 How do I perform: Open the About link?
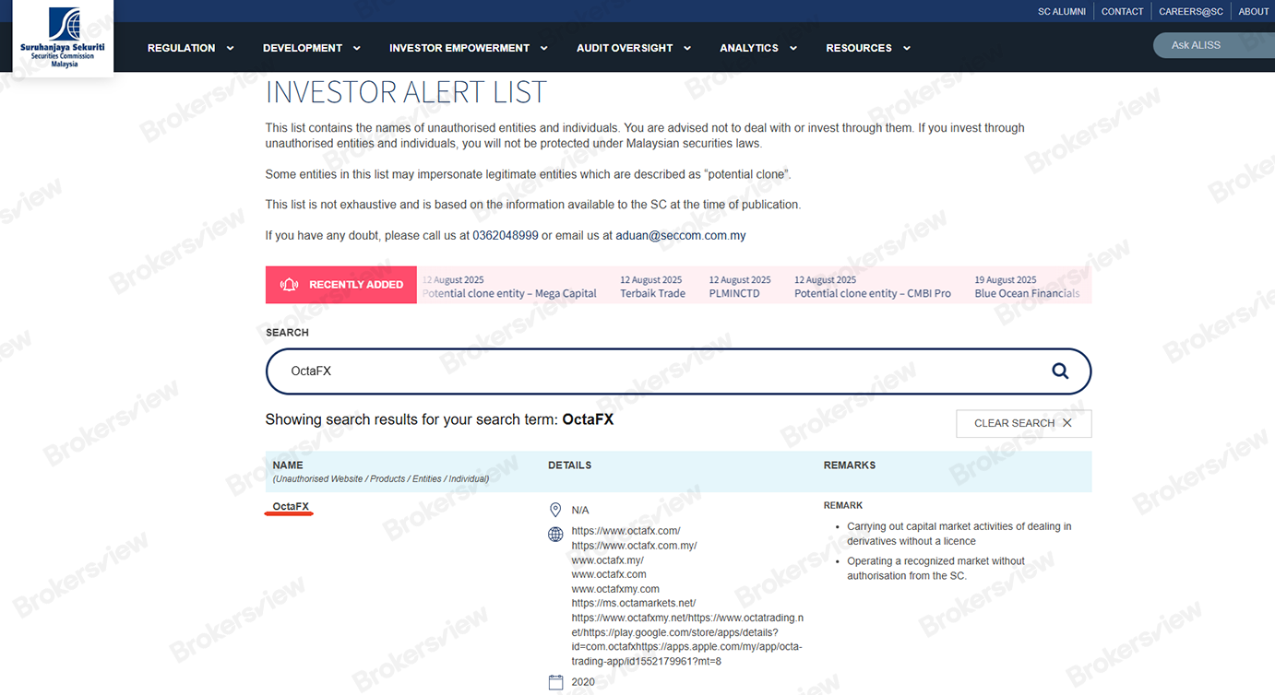[x=1254, y=11]
